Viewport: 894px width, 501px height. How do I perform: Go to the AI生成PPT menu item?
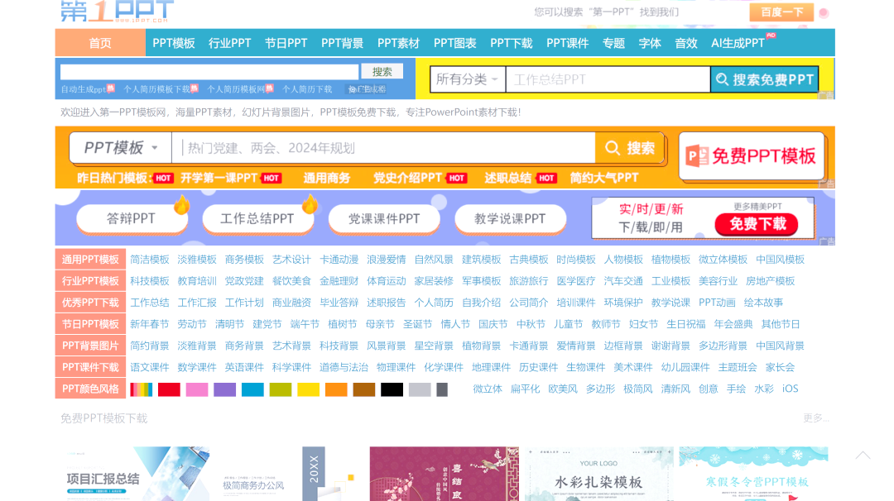pos(738,43)
